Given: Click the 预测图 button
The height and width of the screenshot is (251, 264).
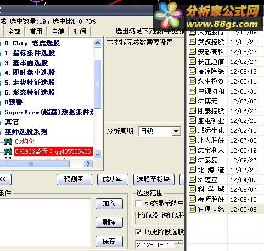Looking at the screenshot, I should coord(74,179).
